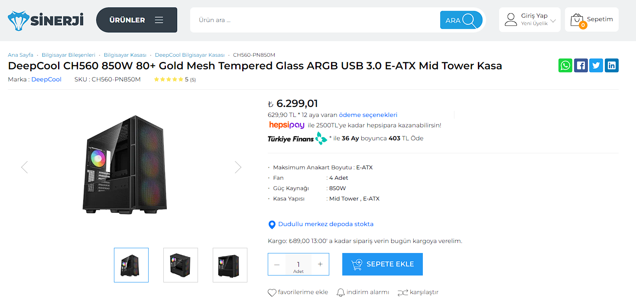Set a discount alarm with bell icon

(341, 292)
